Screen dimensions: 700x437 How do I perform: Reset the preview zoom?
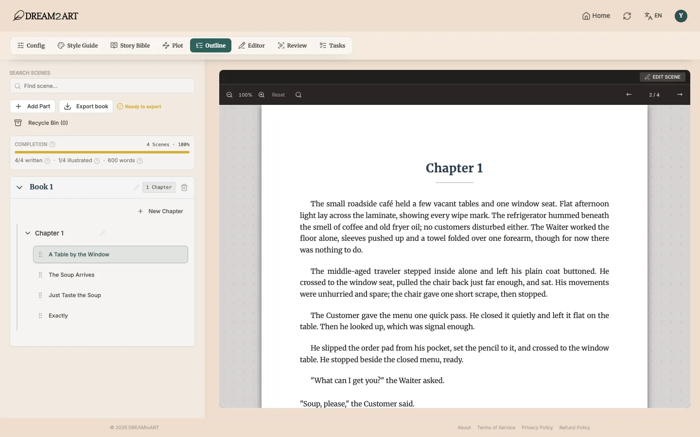[x=279, y=95]
